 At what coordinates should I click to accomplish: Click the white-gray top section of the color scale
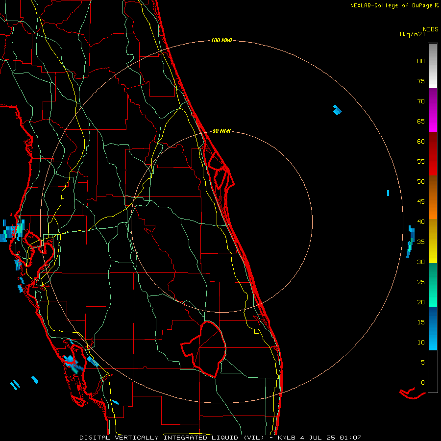[x=433, y=66]
